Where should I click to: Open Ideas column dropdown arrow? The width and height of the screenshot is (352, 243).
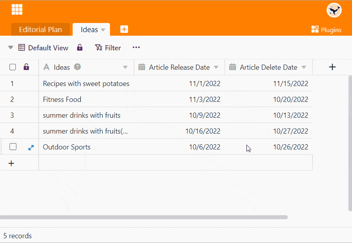pyautogui.click(x=125, y=67)
